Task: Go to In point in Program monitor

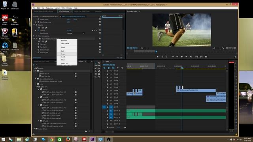Action: coord(173,57)
